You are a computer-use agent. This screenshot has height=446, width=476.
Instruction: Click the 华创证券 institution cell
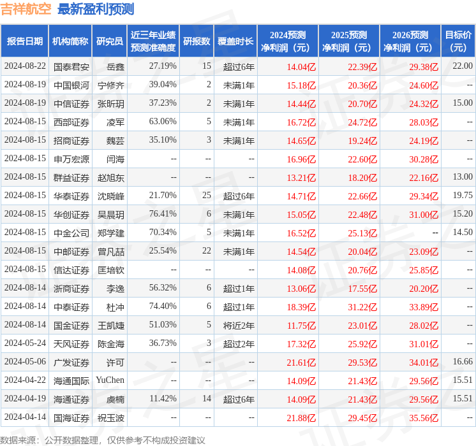pos(71,215)
